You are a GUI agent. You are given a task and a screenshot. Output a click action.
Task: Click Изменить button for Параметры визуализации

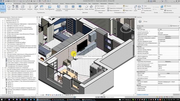point(168,62)
